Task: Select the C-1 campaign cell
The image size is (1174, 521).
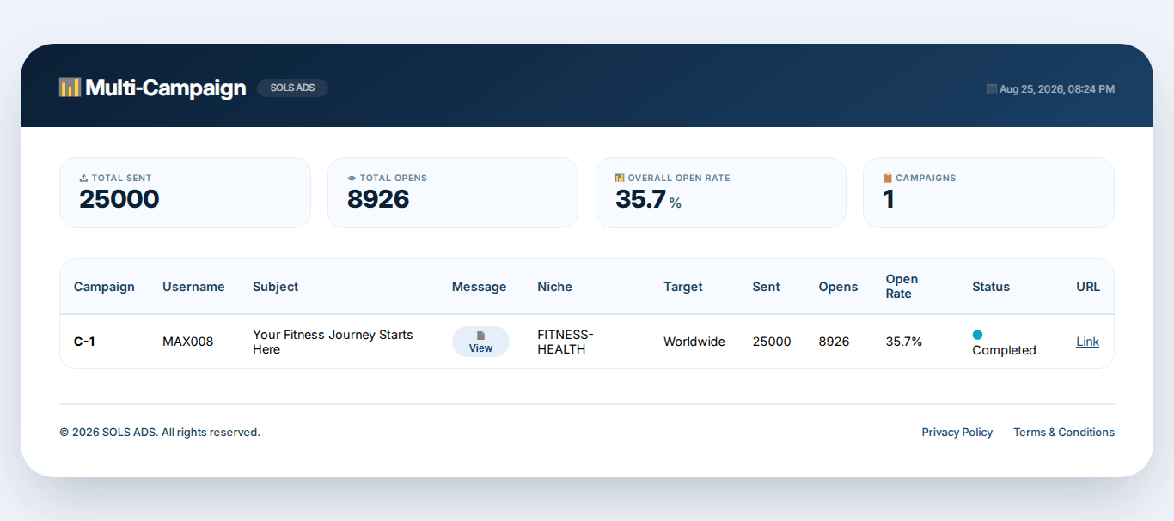Action: click(84, 342)
